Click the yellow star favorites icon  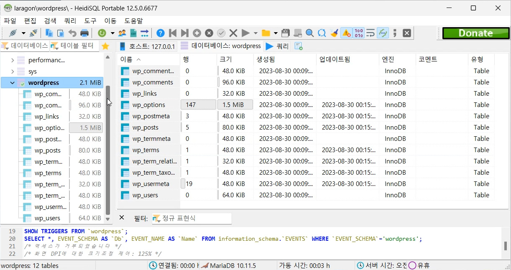tap(105, 46)
